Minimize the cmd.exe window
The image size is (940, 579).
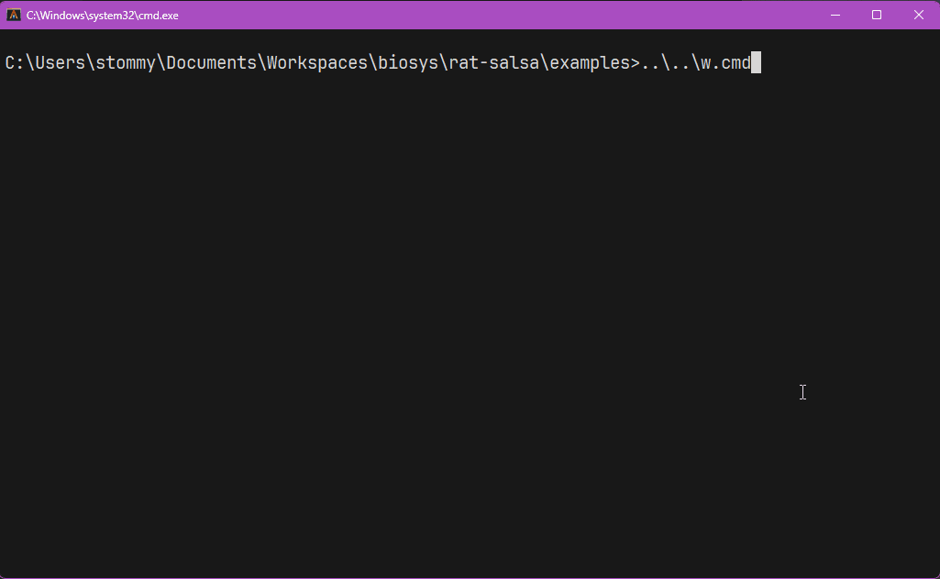coord(835,15)
